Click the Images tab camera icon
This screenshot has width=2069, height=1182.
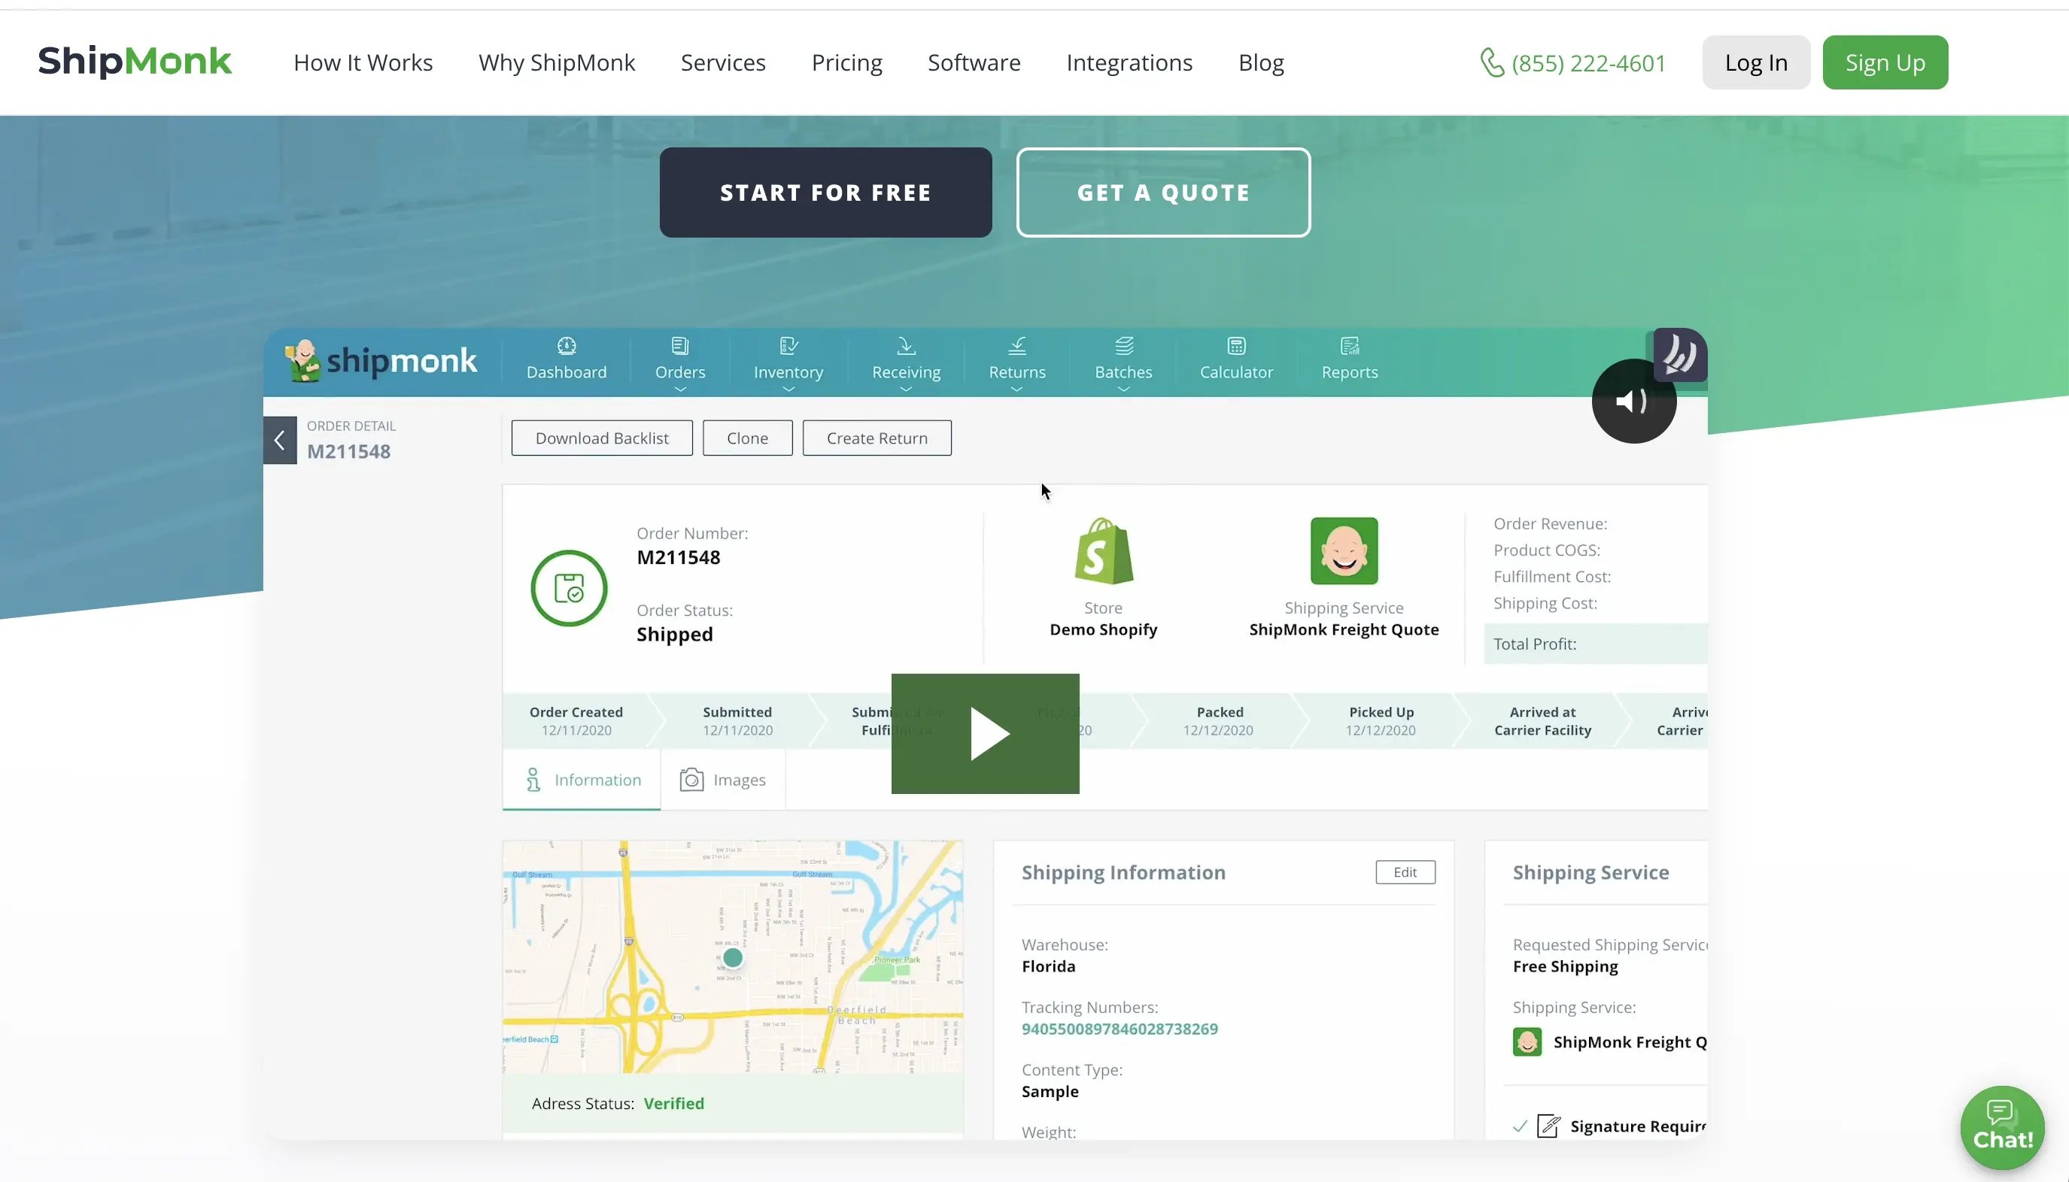[x=691, y=779]
